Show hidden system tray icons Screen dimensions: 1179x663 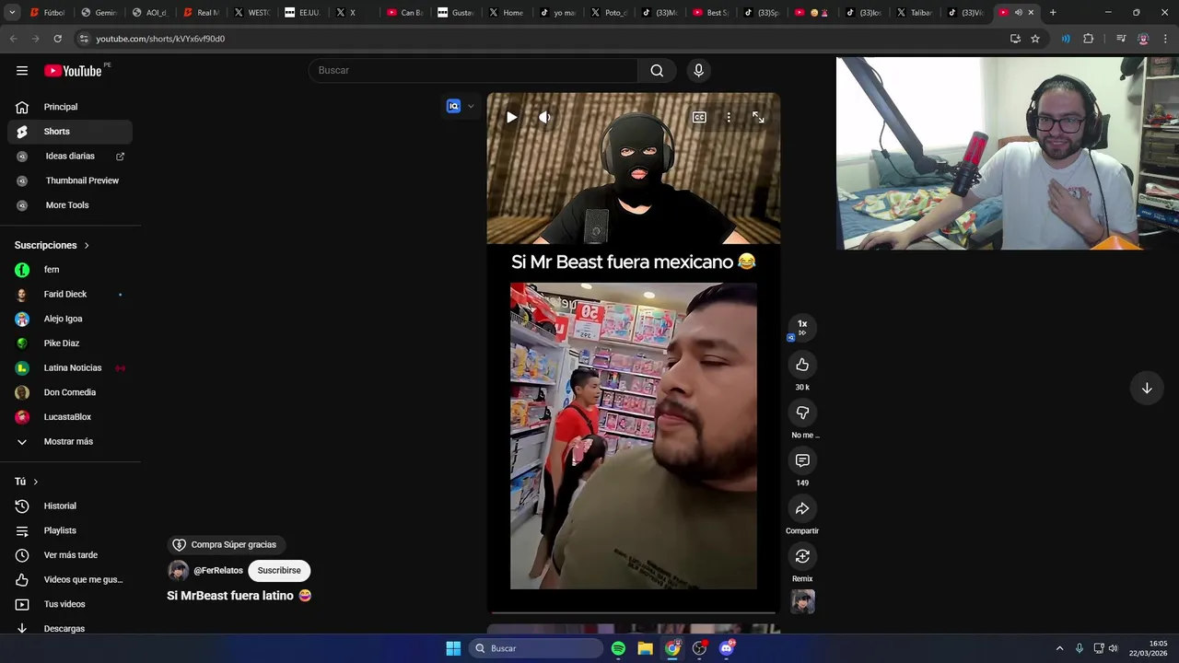pyautogui.click(x=1059, y=648)
